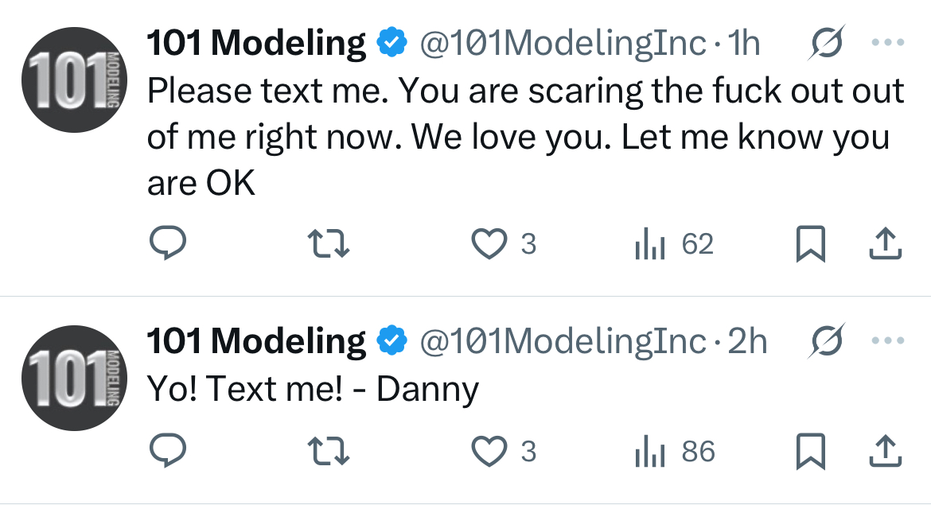Open 101 Modeling avatar on first tweet
The width and height of the screenshot is (931, 509).
click(74, 80)
